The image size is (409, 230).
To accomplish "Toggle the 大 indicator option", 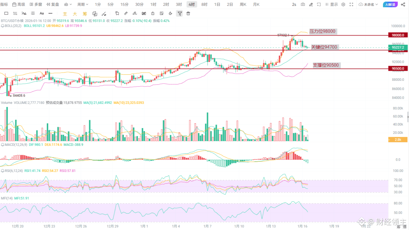I will (74, 14).
